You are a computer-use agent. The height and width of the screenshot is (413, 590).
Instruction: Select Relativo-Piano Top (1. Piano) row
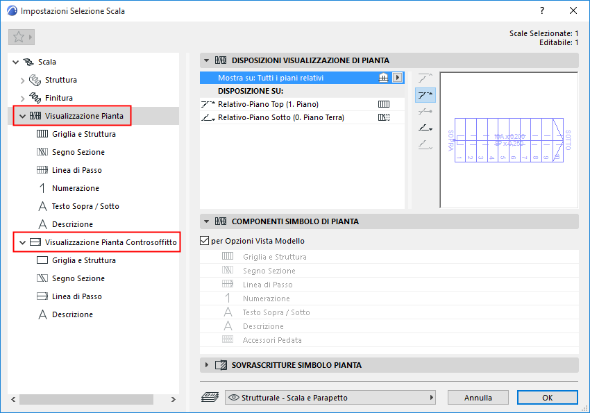tap(302, 104)
